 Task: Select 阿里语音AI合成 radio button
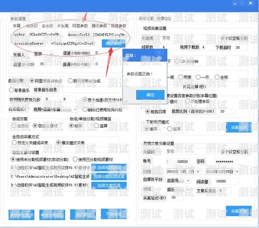coord(46,81)
